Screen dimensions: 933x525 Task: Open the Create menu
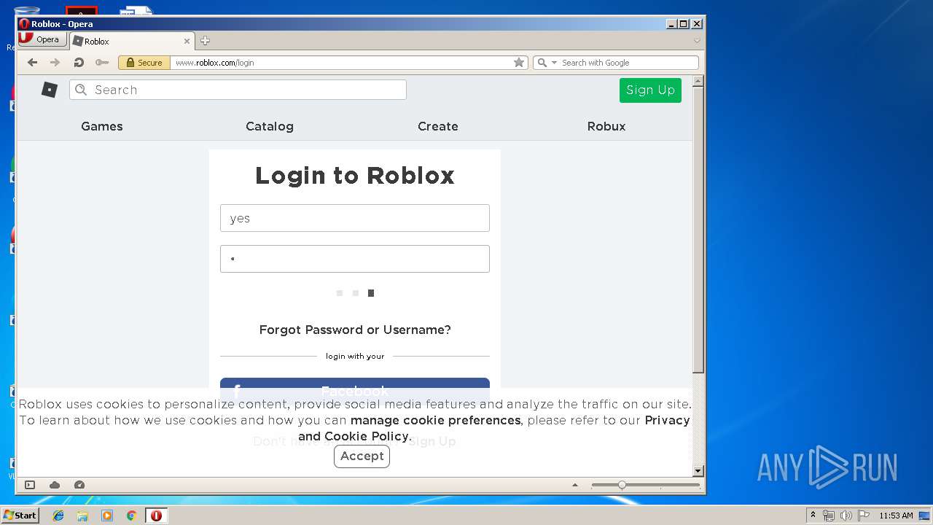438,126
